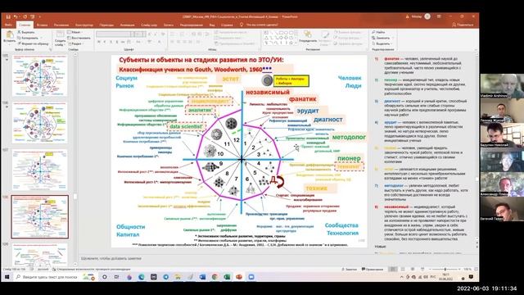Collapse the ribbon with the chevron
Screen dimensions: 524x295
point(476,49)
